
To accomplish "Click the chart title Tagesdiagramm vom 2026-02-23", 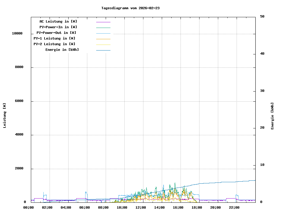I will pos(130,8).
